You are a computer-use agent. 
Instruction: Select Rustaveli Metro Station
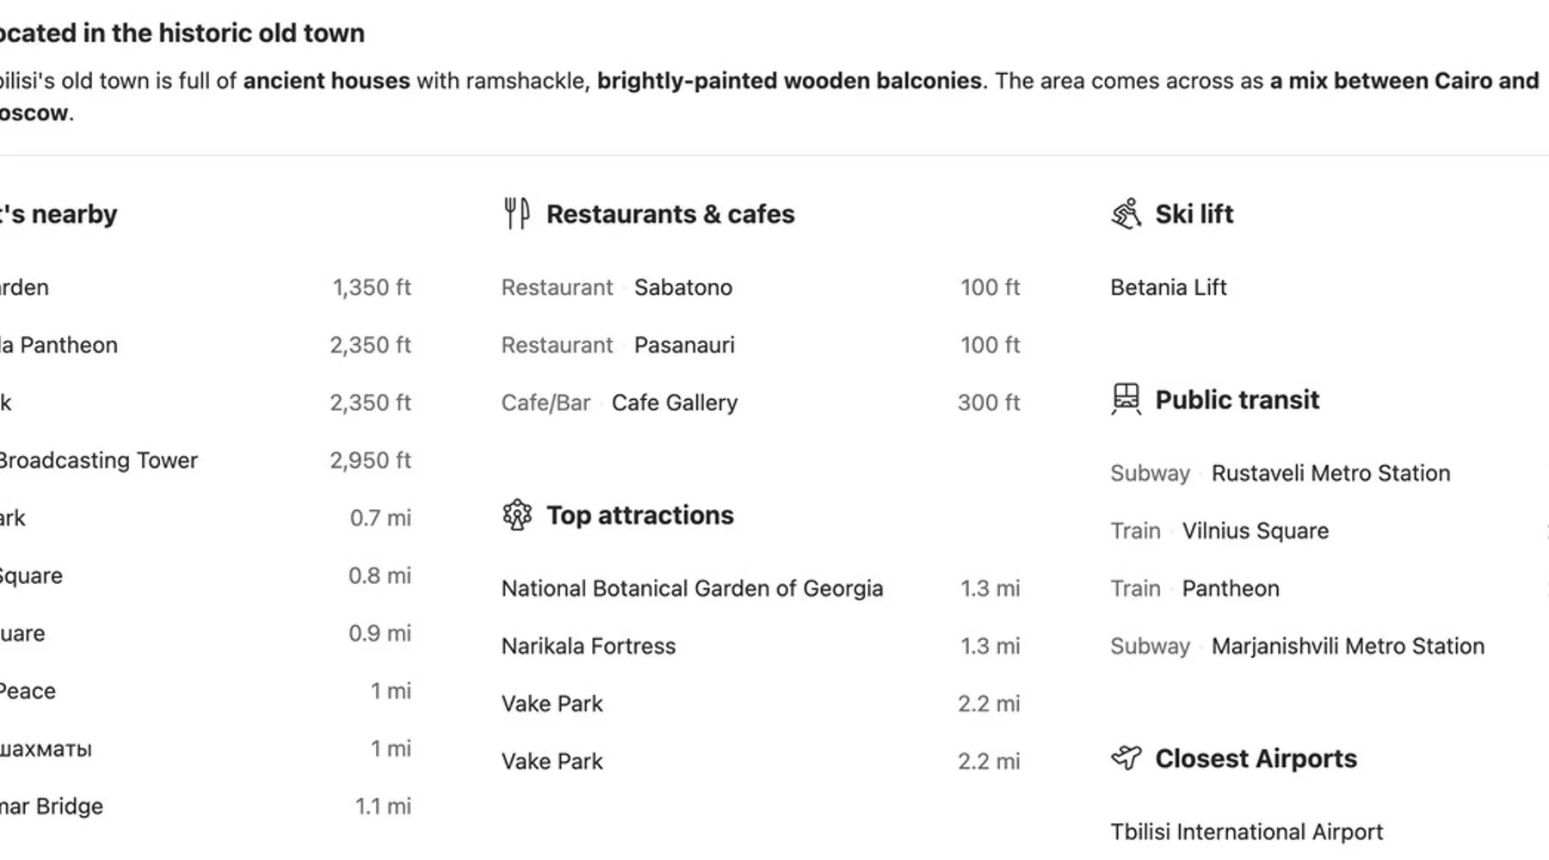1330,473
